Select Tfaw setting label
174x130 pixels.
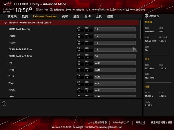(11, 83)
